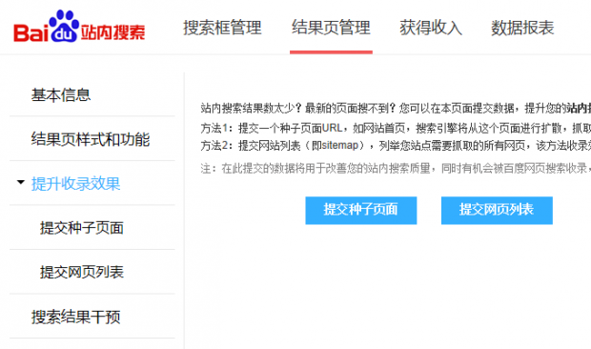This screenshot has height=349, width=591.
Task: Click the red 站内搜索 logo text
Action: 112,32
